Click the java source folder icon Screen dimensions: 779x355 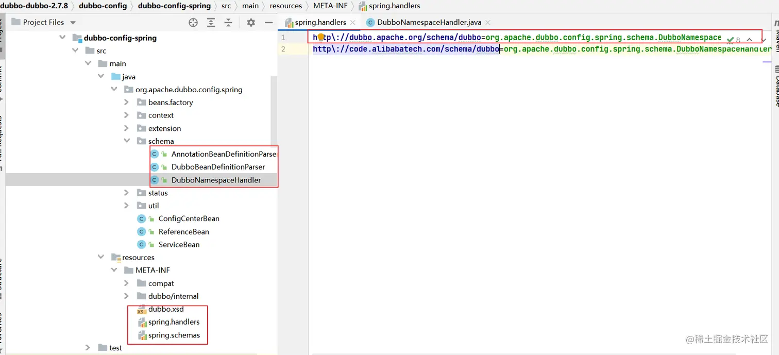pyautogui.click(x=116, y=76)
